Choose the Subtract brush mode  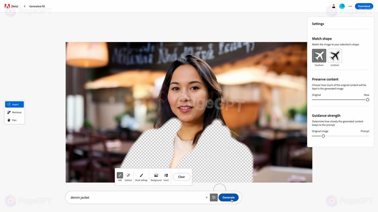tap(128, 177)
